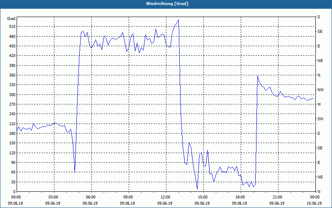Select the 150 y-axis value
The width and height of the screenshot is (332, 208).
click(x=12, y=143)
